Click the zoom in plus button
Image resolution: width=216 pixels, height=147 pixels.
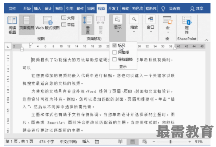point(190,142)
